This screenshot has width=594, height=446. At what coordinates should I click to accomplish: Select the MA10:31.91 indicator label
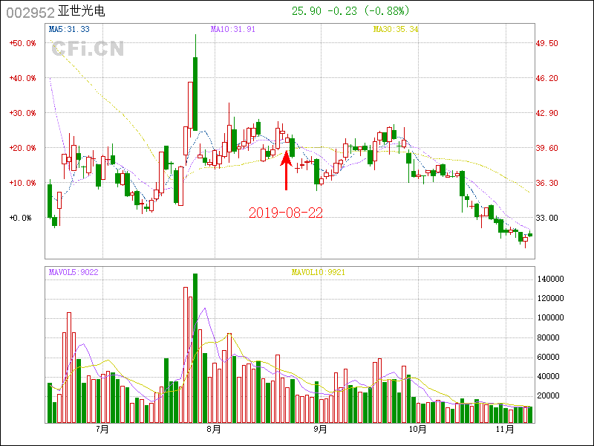(233, 29)
